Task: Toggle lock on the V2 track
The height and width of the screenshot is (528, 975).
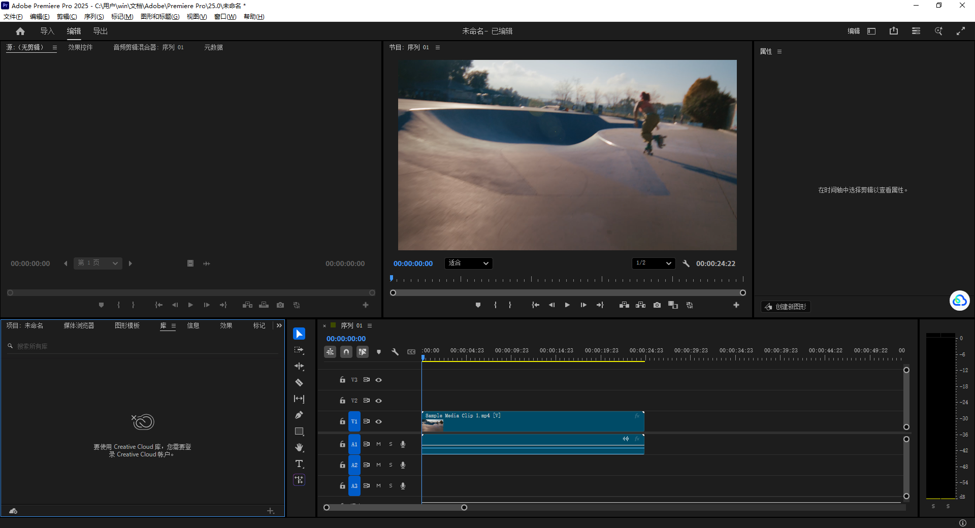Action: tap(343, 401)
